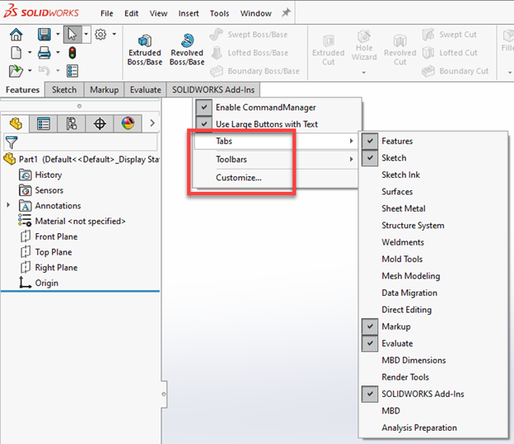Activate the Select cursor tool
This screenshot has height=444, width=514.
(72, 34)
